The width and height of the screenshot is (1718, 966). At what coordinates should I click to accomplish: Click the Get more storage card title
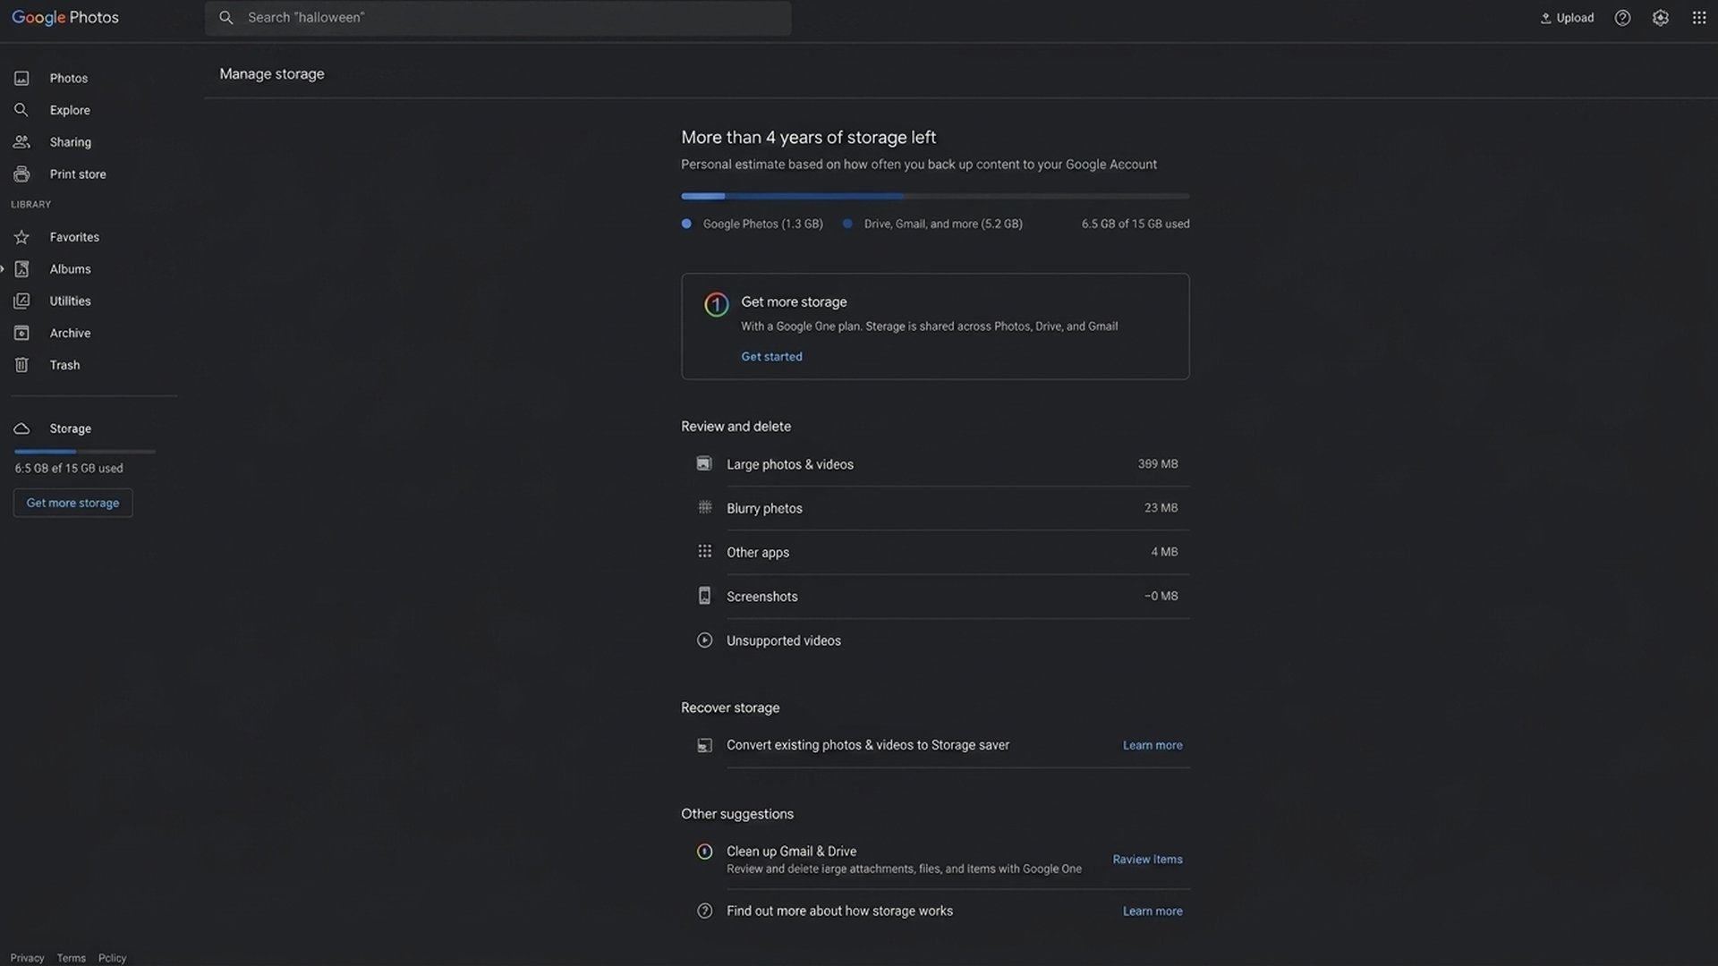pyautogui.click(x=794, y=302)
